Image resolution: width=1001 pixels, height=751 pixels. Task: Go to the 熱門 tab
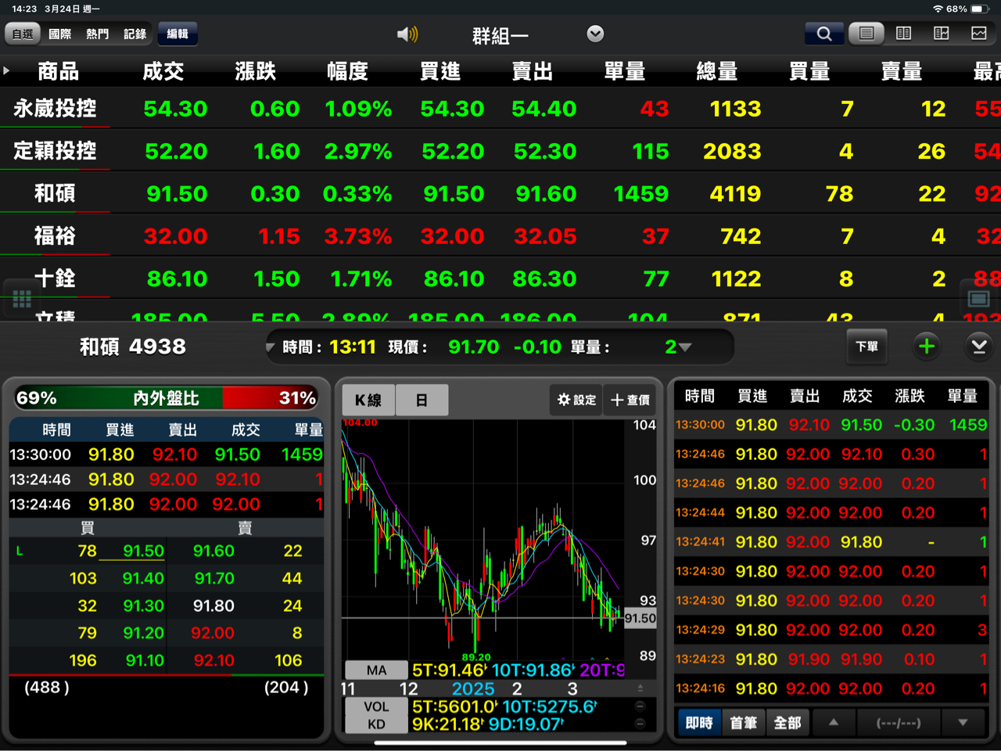tap(98, 34)
